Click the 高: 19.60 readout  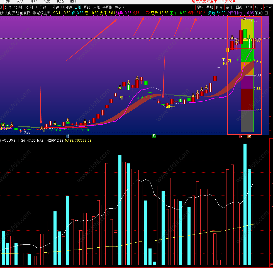pyautogui.click(x=92, y=13)
